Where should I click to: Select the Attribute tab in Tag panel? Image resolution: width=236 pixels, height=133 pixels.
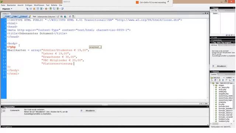tap(214, 45)
